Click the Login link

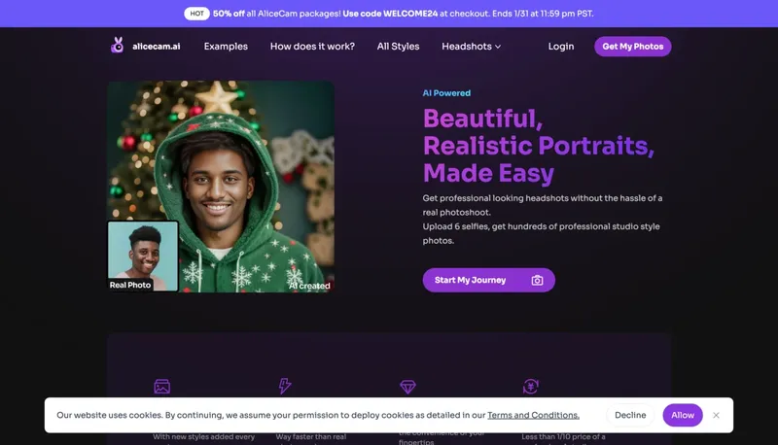(561, 47)
